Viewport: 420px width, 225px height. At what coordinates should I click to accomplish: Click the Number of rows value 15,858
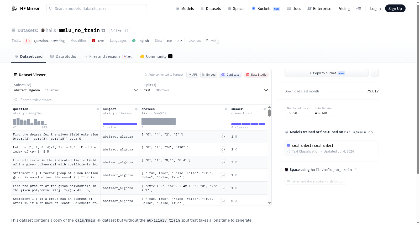(292, 113)
